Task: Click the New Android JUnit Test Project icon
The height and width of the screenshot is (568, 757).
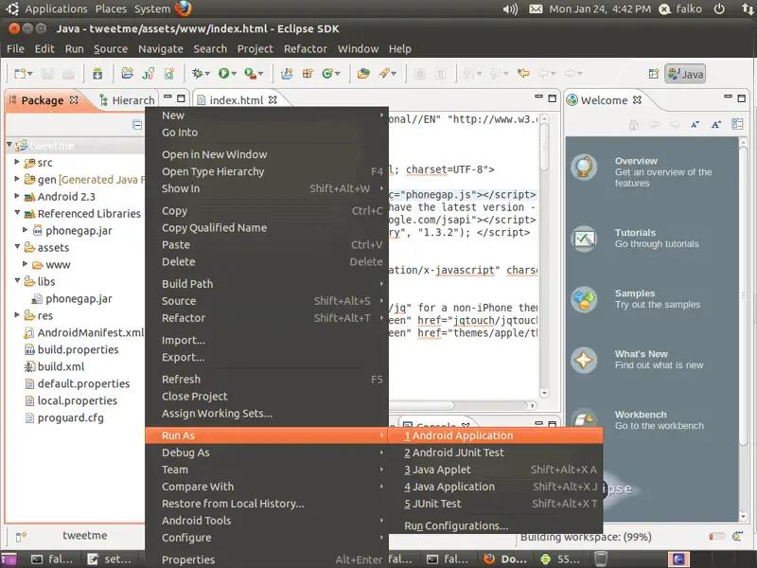Action: 149,74
